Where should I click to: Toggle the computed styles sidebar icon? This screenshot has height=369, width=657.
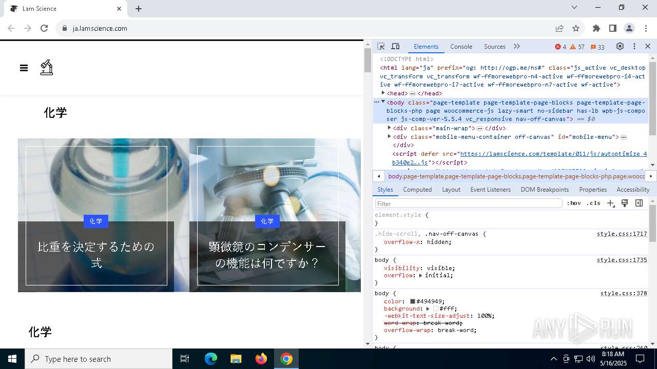click(x=639, y=203)
